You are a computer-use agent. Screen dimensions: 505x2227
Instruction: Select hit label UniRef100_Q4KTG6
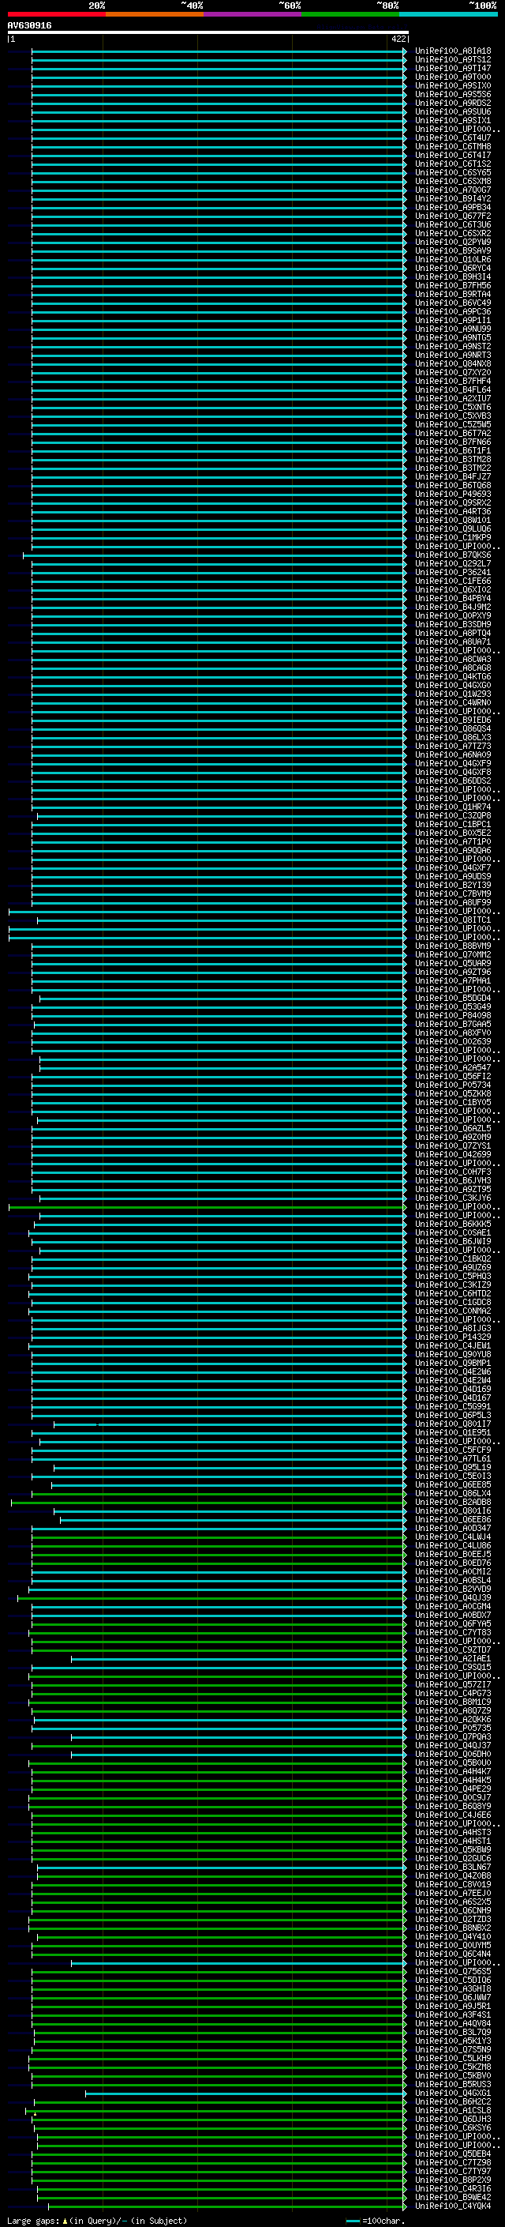[x=453, y=677]
